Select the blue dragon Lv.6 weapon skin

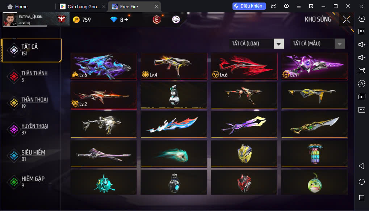104,66
